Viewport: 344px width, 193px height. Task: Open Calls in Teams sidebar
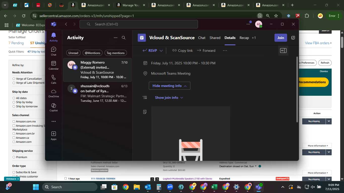(53, 79)
